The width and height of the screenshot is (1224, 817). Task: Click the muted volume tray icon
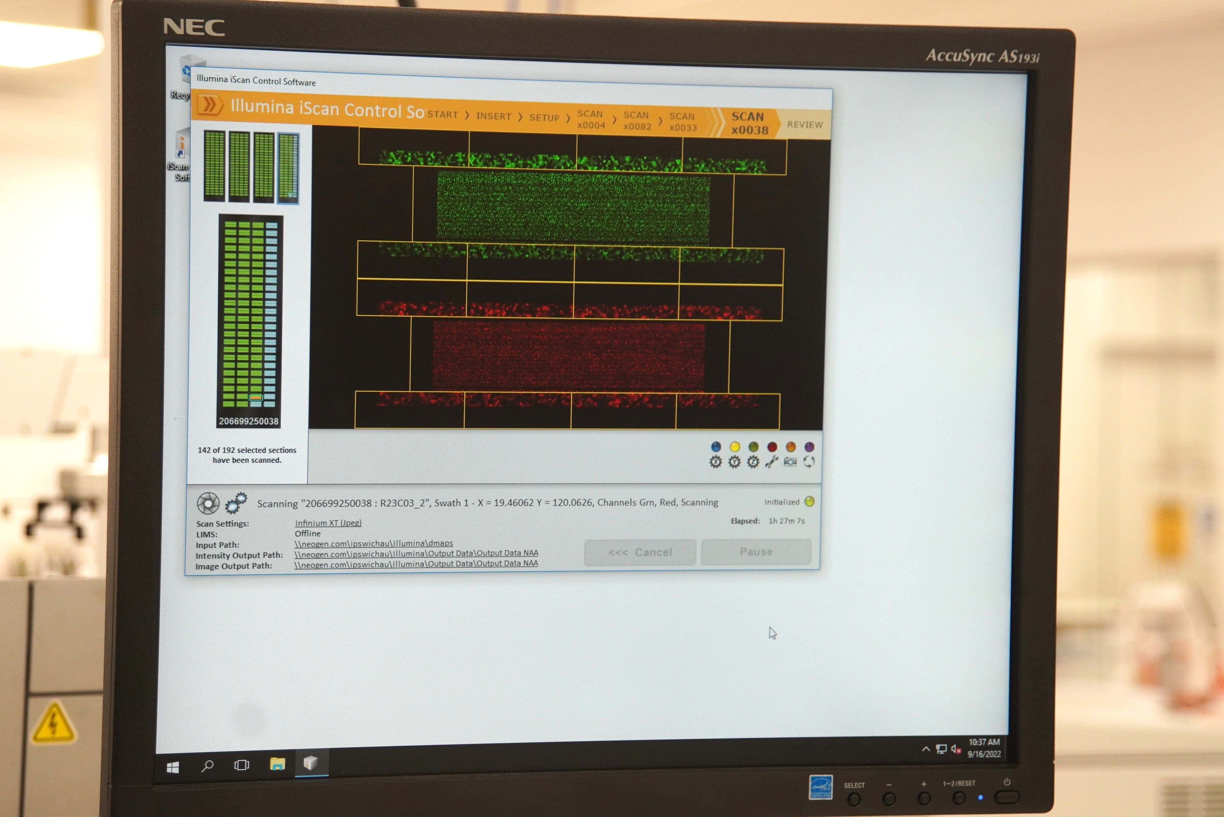click(x=956, y=749)
